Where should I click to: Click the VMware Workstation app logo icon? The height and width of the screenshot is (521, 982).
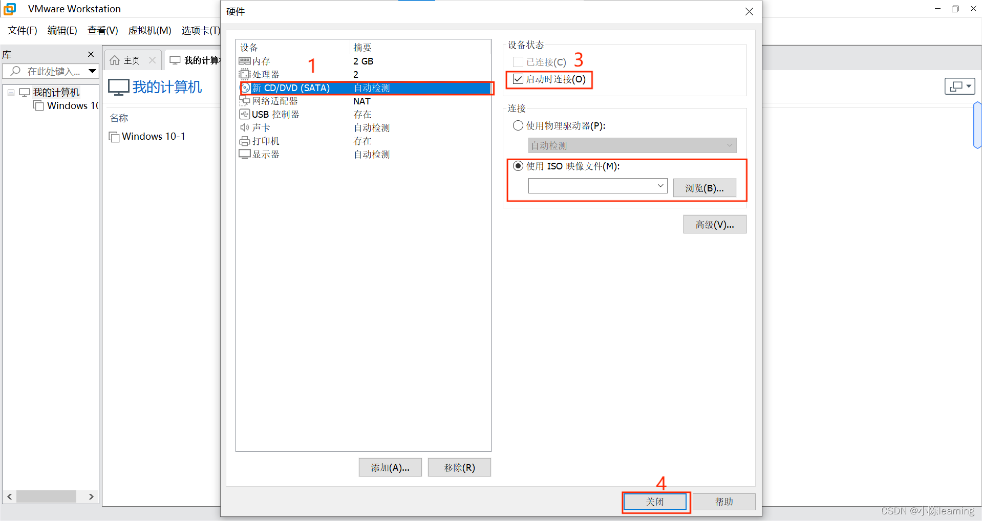click(10, 9)
